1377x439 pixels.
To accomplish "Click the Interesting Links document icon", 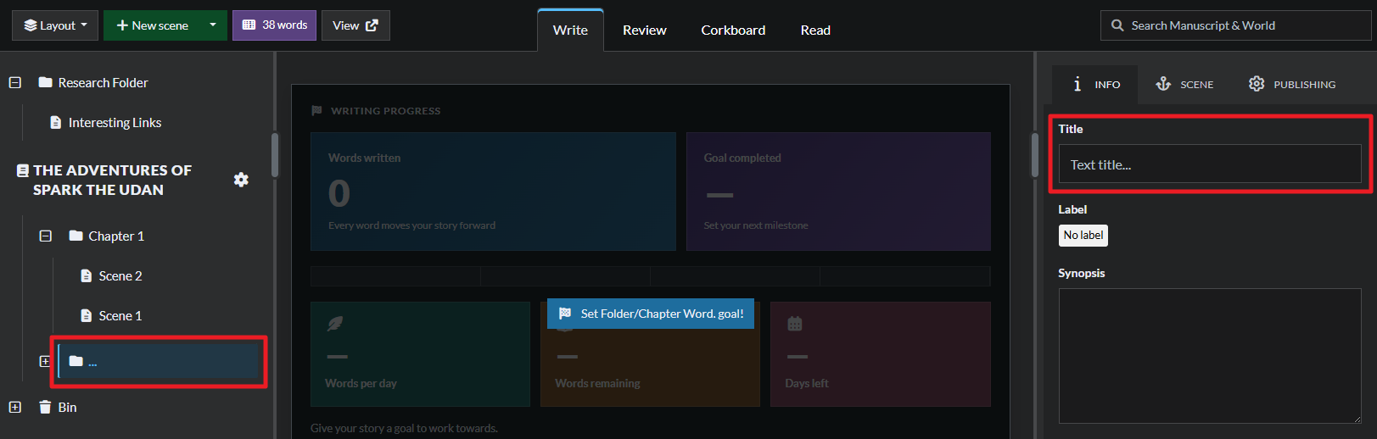I will point(56,123).
